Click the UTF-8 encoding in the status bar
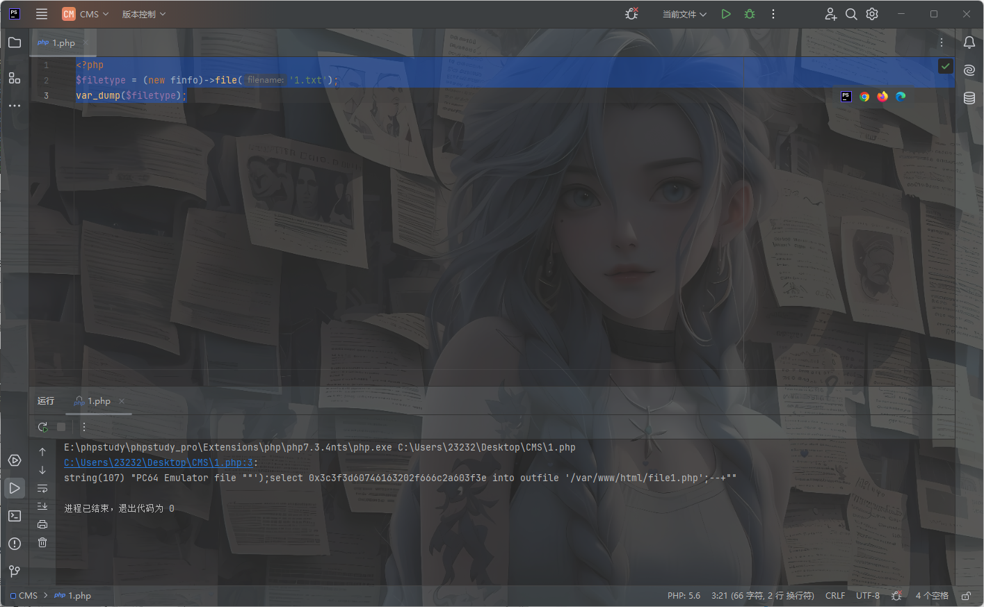Screen dimensions: 984x607 [867, 596]
